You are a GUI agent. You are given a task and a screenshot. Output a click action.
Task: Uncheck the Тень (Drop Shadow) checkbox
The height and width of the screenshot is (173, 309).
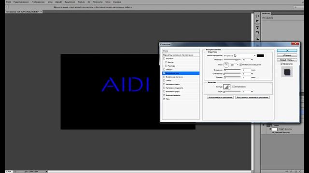pyautogui.click(x=164, y=99)
